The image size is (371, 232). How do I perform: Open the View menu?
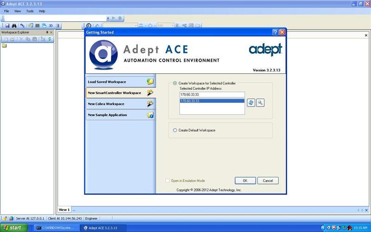(18, 11)
